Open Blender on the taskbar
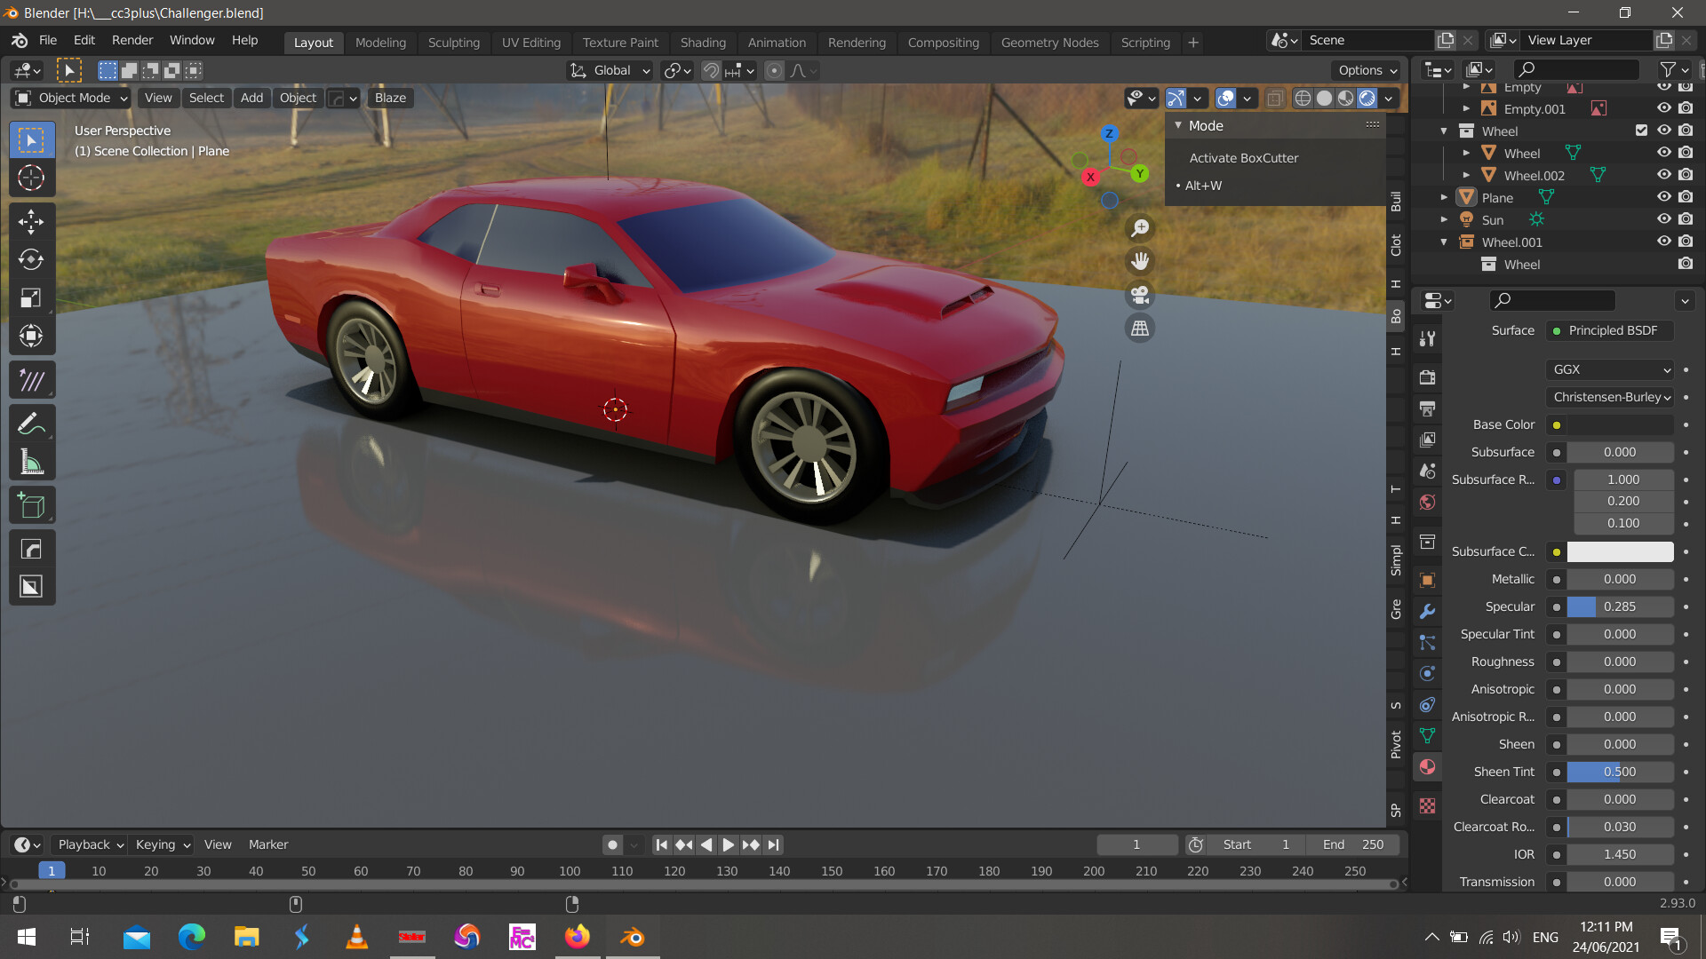1706x959 pixels. pos(632,937)
